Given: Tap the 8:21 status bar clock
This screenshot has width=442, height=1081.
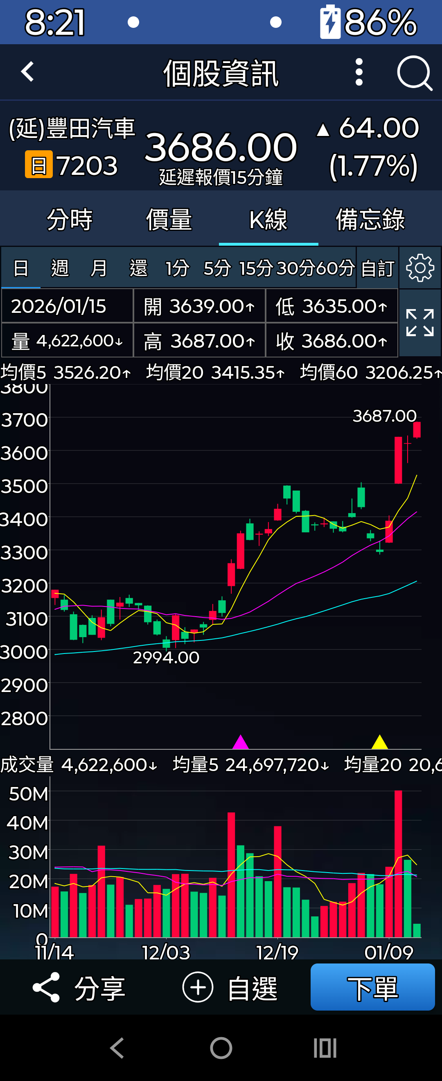Looking at the screenshot, I should [55, 22].
